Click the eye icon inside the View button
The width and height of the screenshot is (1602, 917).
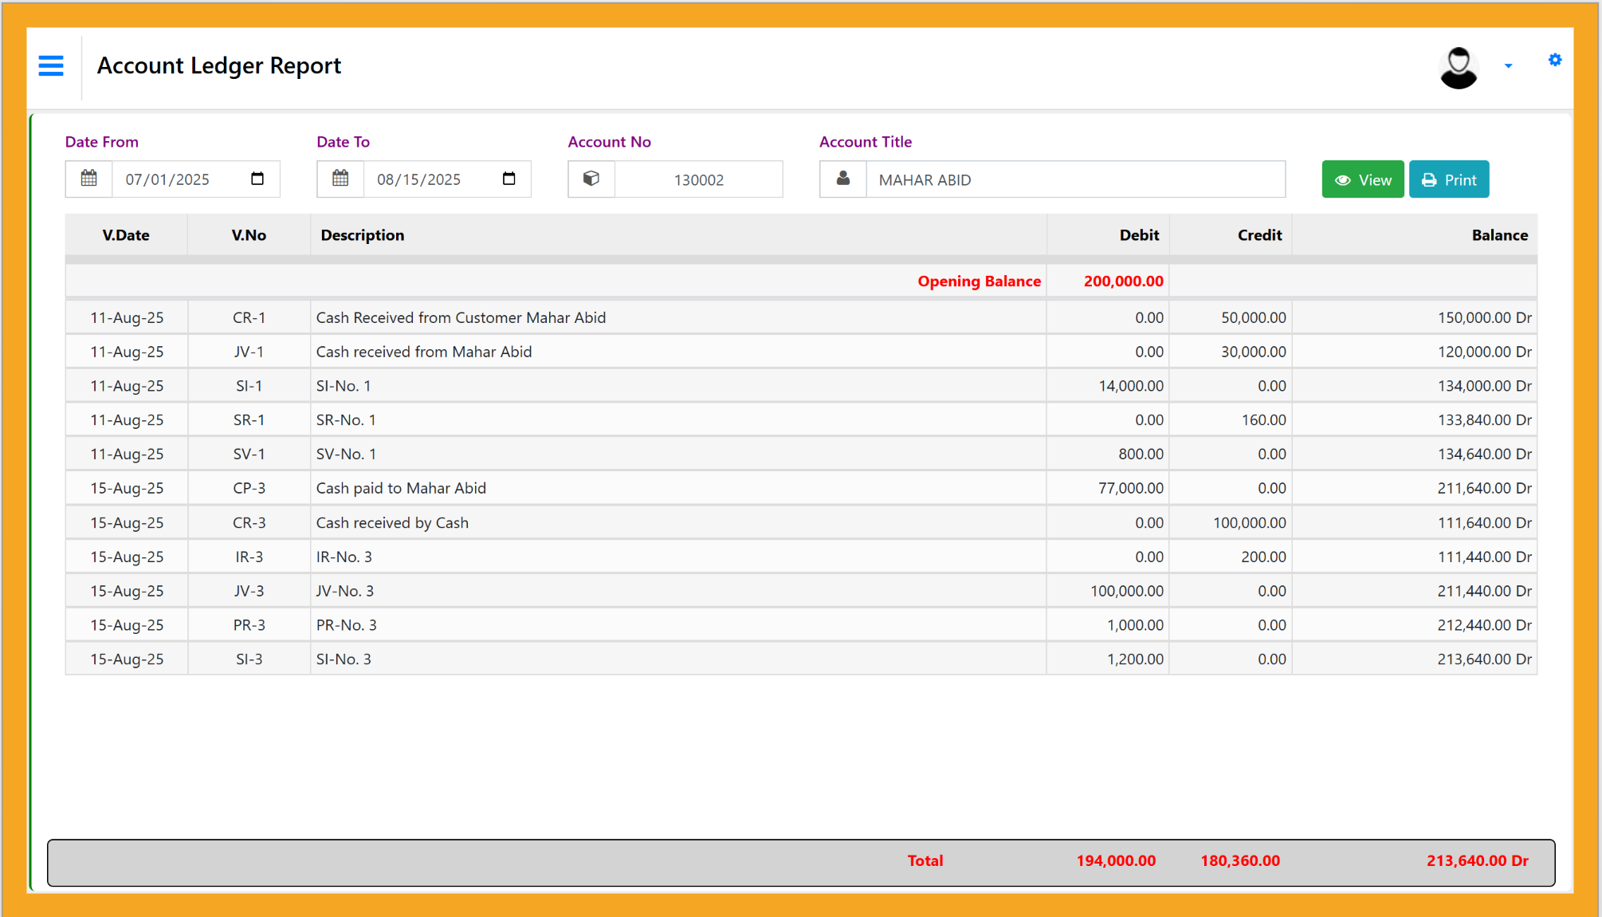[1344, 179]
